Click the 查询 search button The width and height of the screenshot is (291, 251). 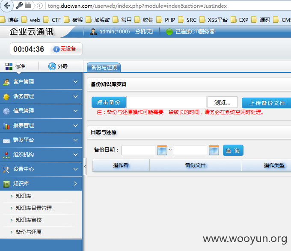(233, 150)
